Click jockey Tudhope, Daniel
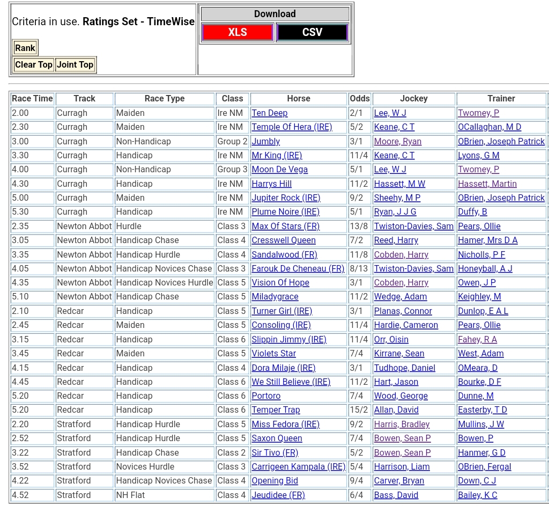The height and width of the screenshot is (512, 549). tap(404, 368)
